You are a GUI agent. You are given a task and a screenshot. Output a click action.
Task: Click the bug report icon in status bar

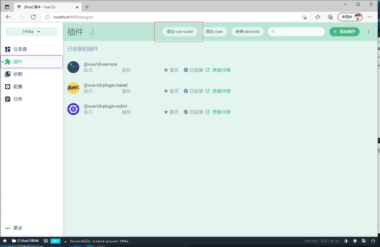tap(355, 241)
